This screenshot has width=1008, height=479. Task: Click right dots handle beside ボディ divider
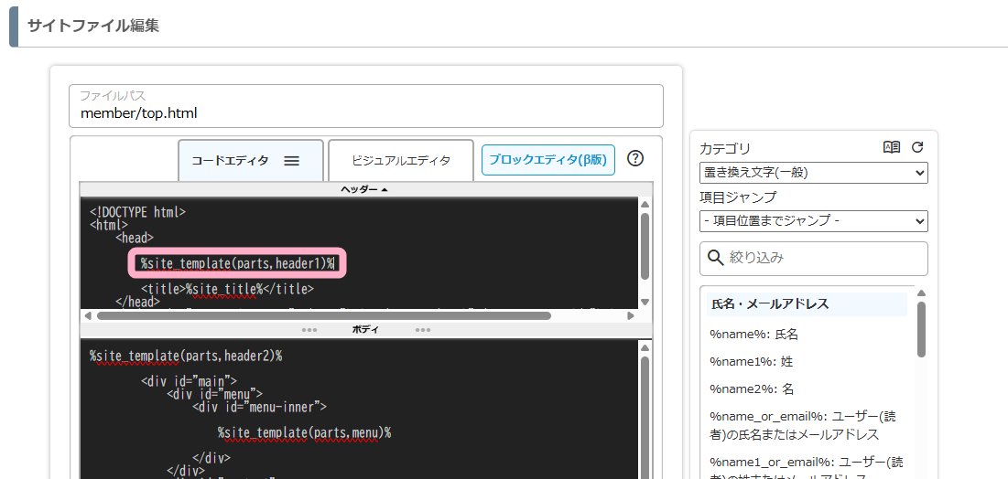pyautogui.click(x=422, y=330)
